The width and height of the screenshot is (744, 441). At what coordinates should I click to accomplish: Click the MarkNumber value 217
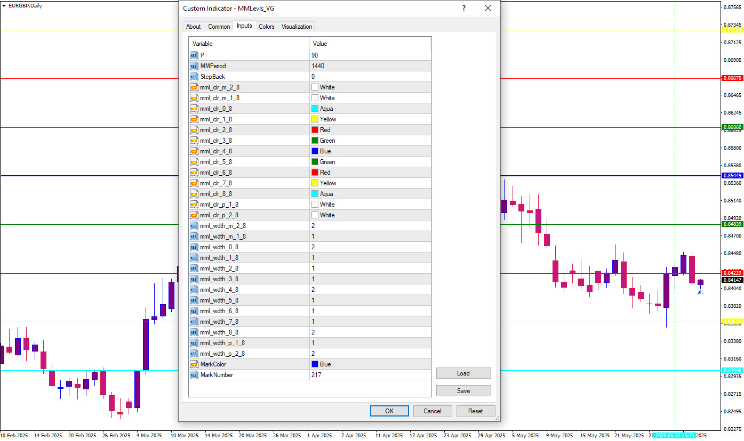coord(316,375)
